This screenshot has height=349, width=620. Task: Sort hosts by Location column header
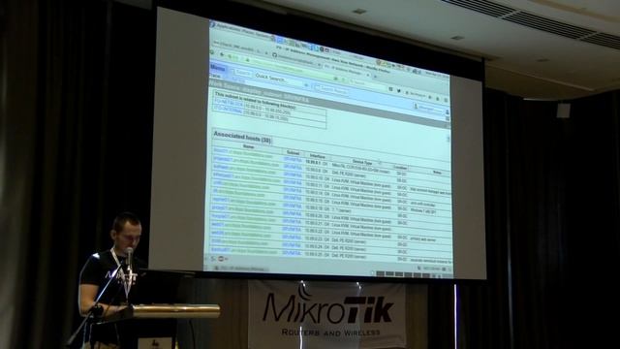coord(400,168)
